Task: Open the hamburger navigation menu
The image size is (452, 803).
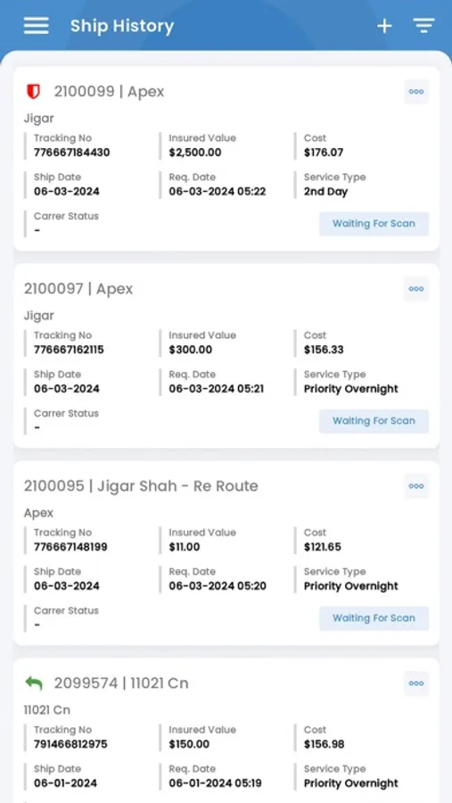Action: [x=36, y=26]
